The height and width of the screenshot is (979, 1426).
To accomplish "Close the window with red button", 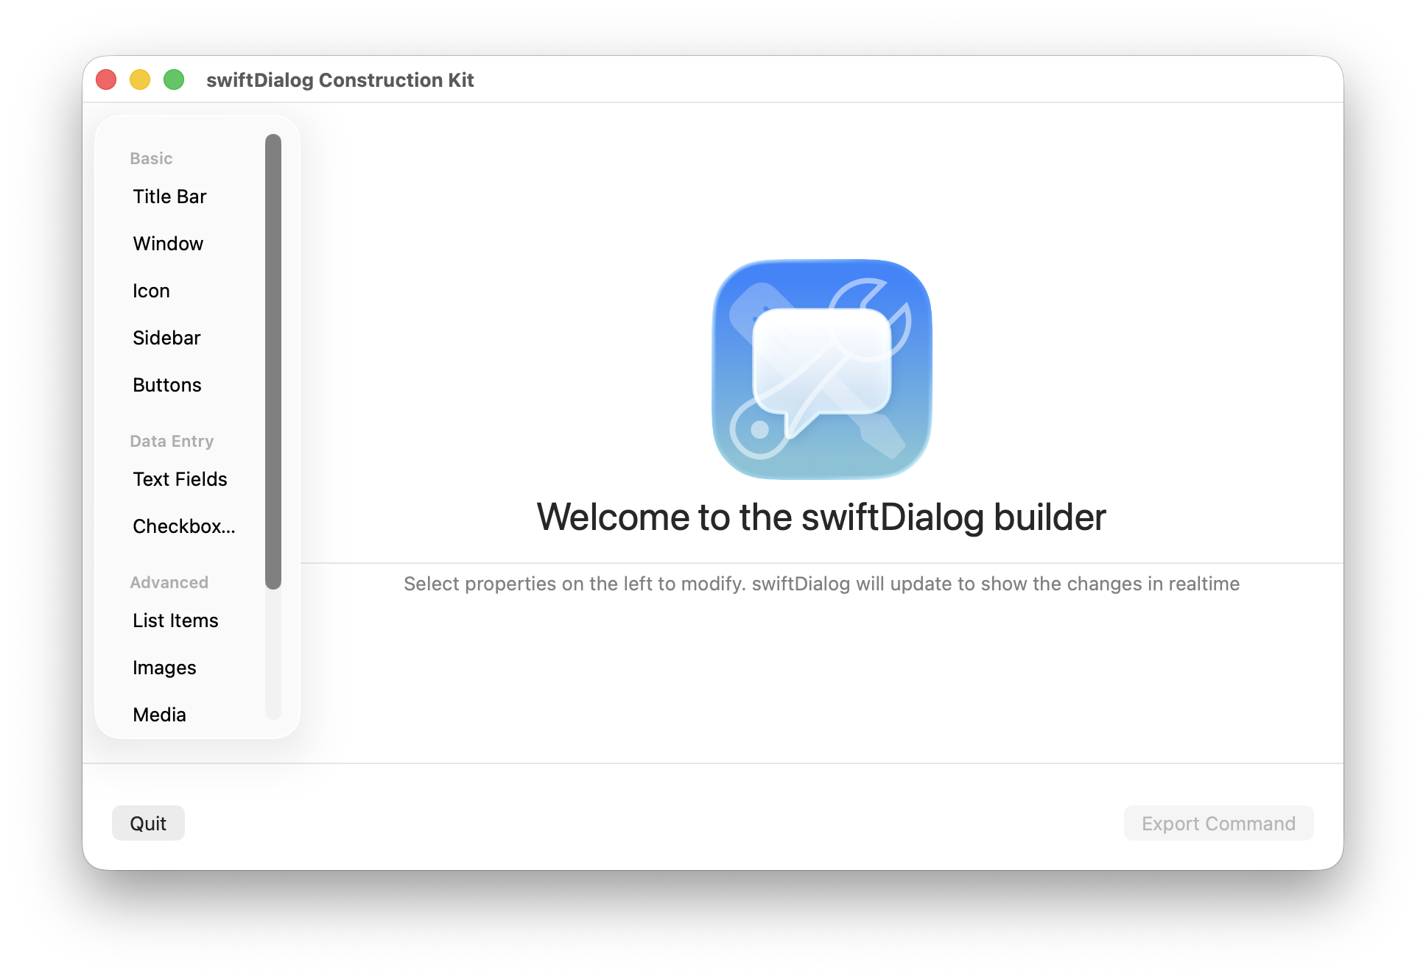I will [x=106, y=79].
